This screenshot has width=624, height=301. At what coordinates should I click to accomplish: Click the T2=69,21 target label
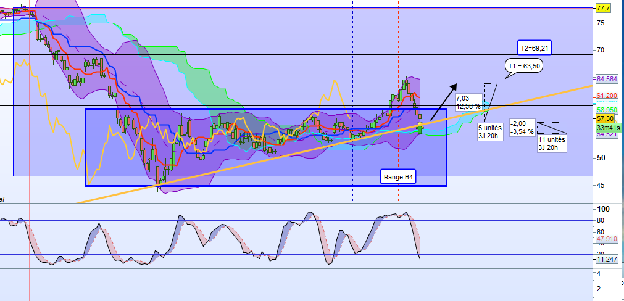click(535, 47)
